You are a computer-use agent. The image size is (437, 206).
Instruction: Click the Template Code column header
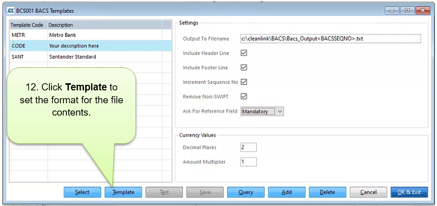pyautogui.click(x=28, y=25)
